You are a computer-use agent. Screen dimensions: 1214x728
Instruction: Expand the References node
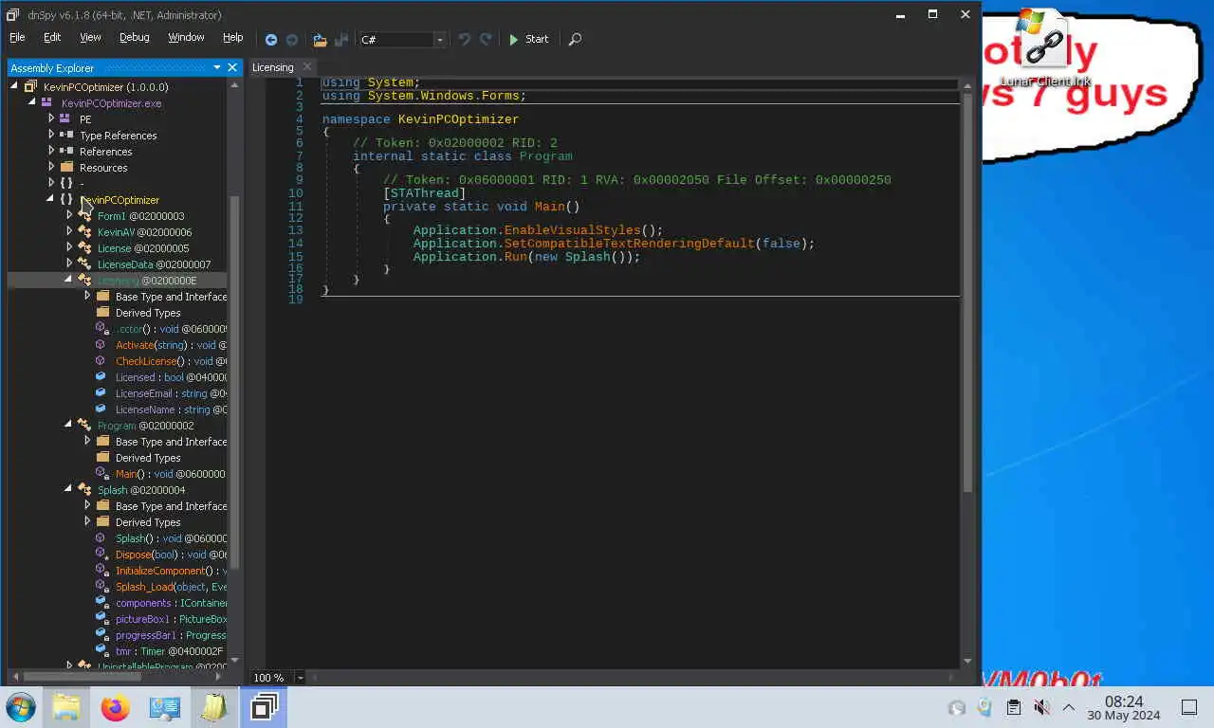(x=51, y=151)
